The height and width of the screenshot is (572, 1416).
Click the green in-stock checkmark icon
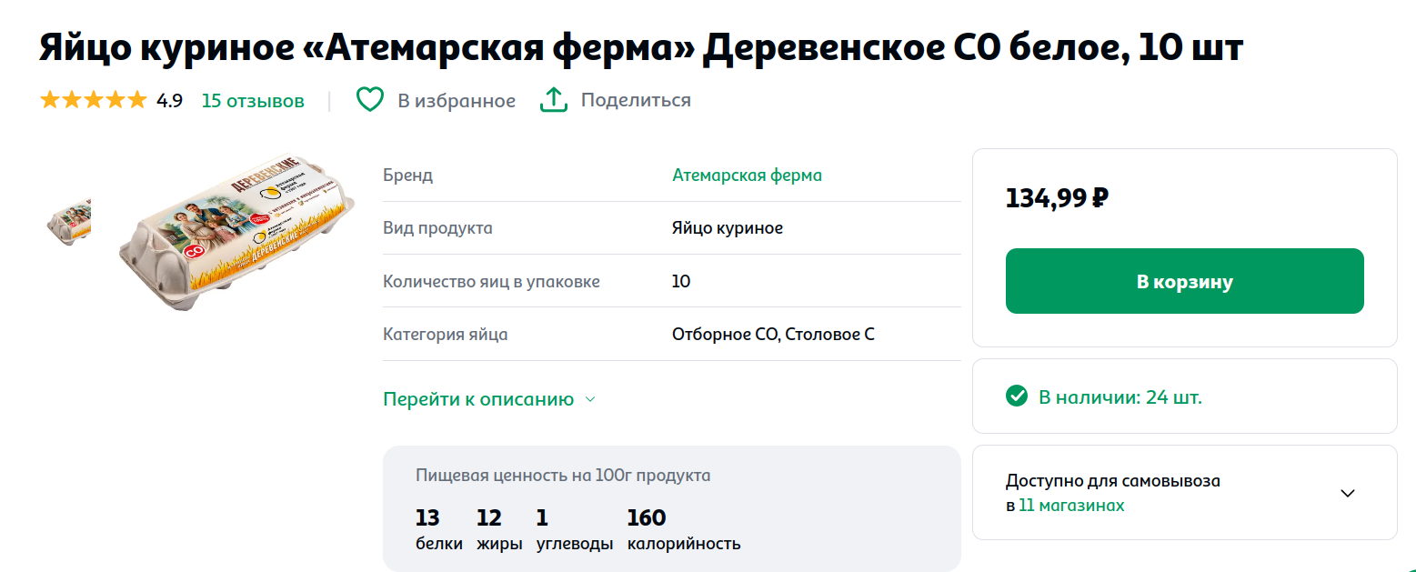(1017, 396)
